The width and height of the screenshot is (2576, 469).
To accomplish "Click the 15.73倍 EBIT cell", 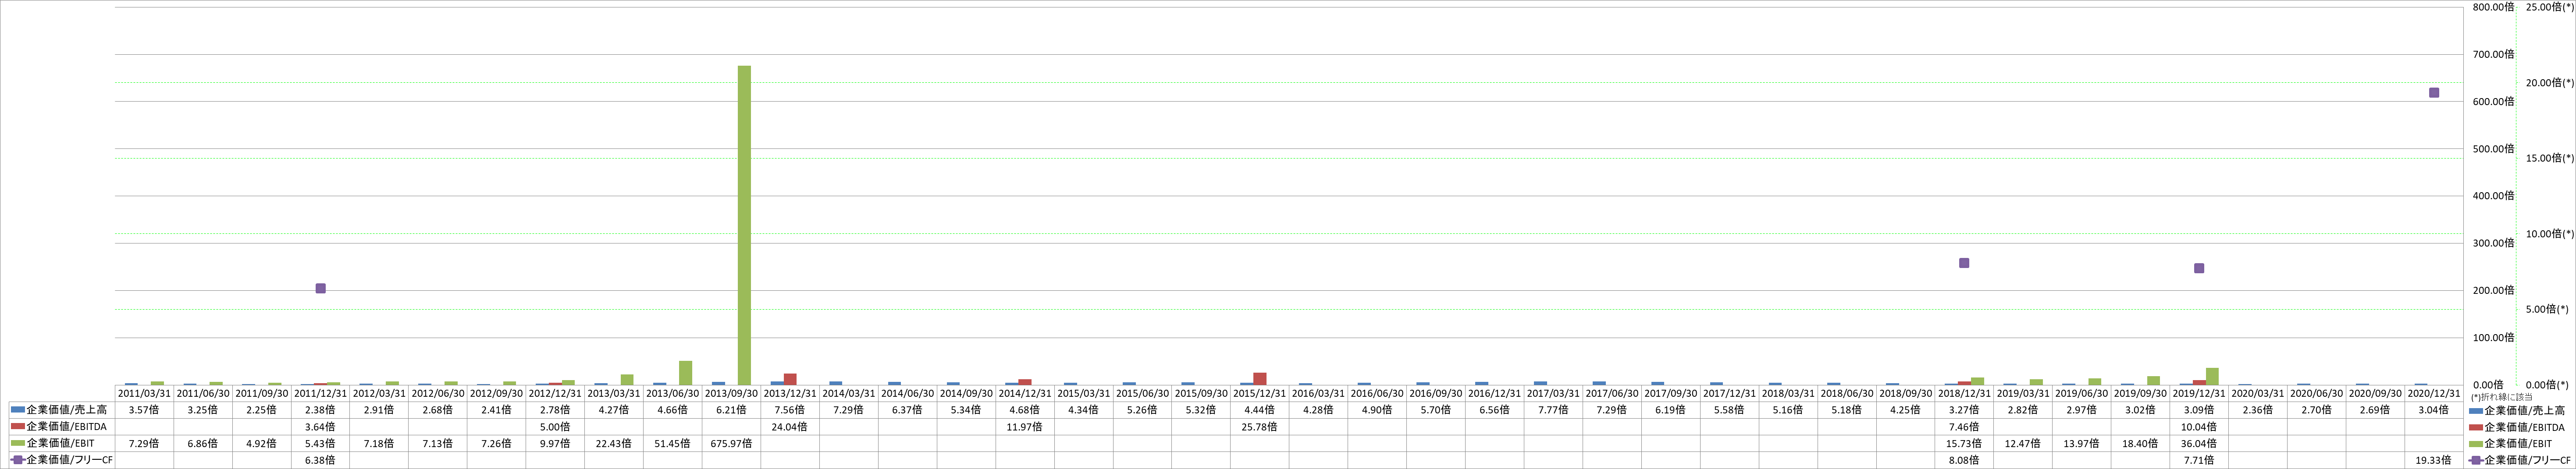I will 1964,443.
